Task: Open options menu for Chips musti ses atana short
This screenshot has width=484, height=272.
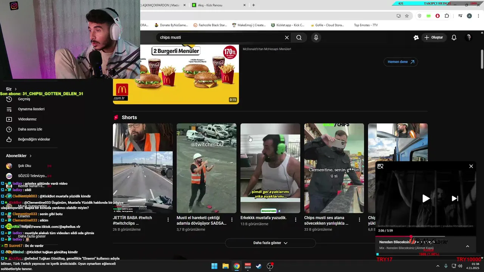Action: click(360, 219)
